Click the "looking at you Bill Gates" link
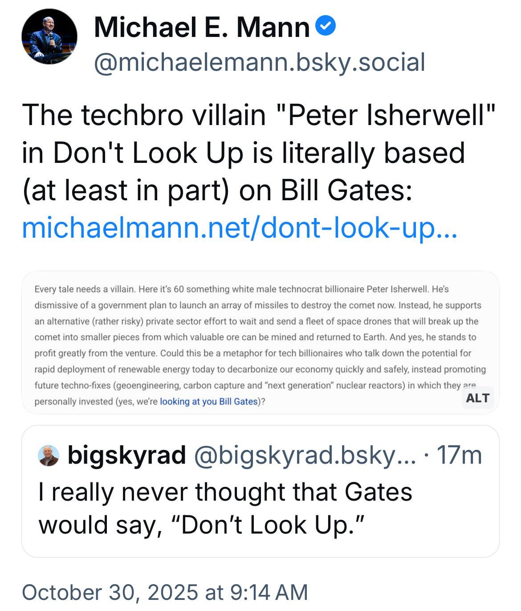Image resolution: width=521 pixels, height=611 pixels. click(208, 401)
